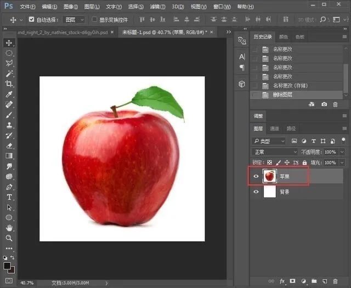The image size is (351, 288).
Task: Enable the 显示变换控件 checkbox
Action: (x=94, y=19)
